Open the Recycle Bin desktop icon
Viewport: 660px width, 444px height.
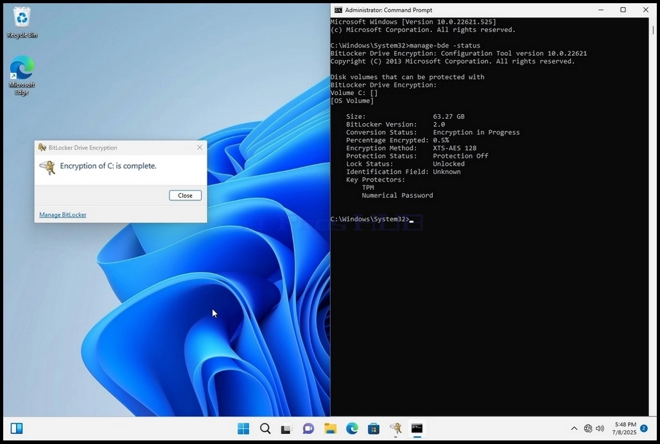point(22,23)
